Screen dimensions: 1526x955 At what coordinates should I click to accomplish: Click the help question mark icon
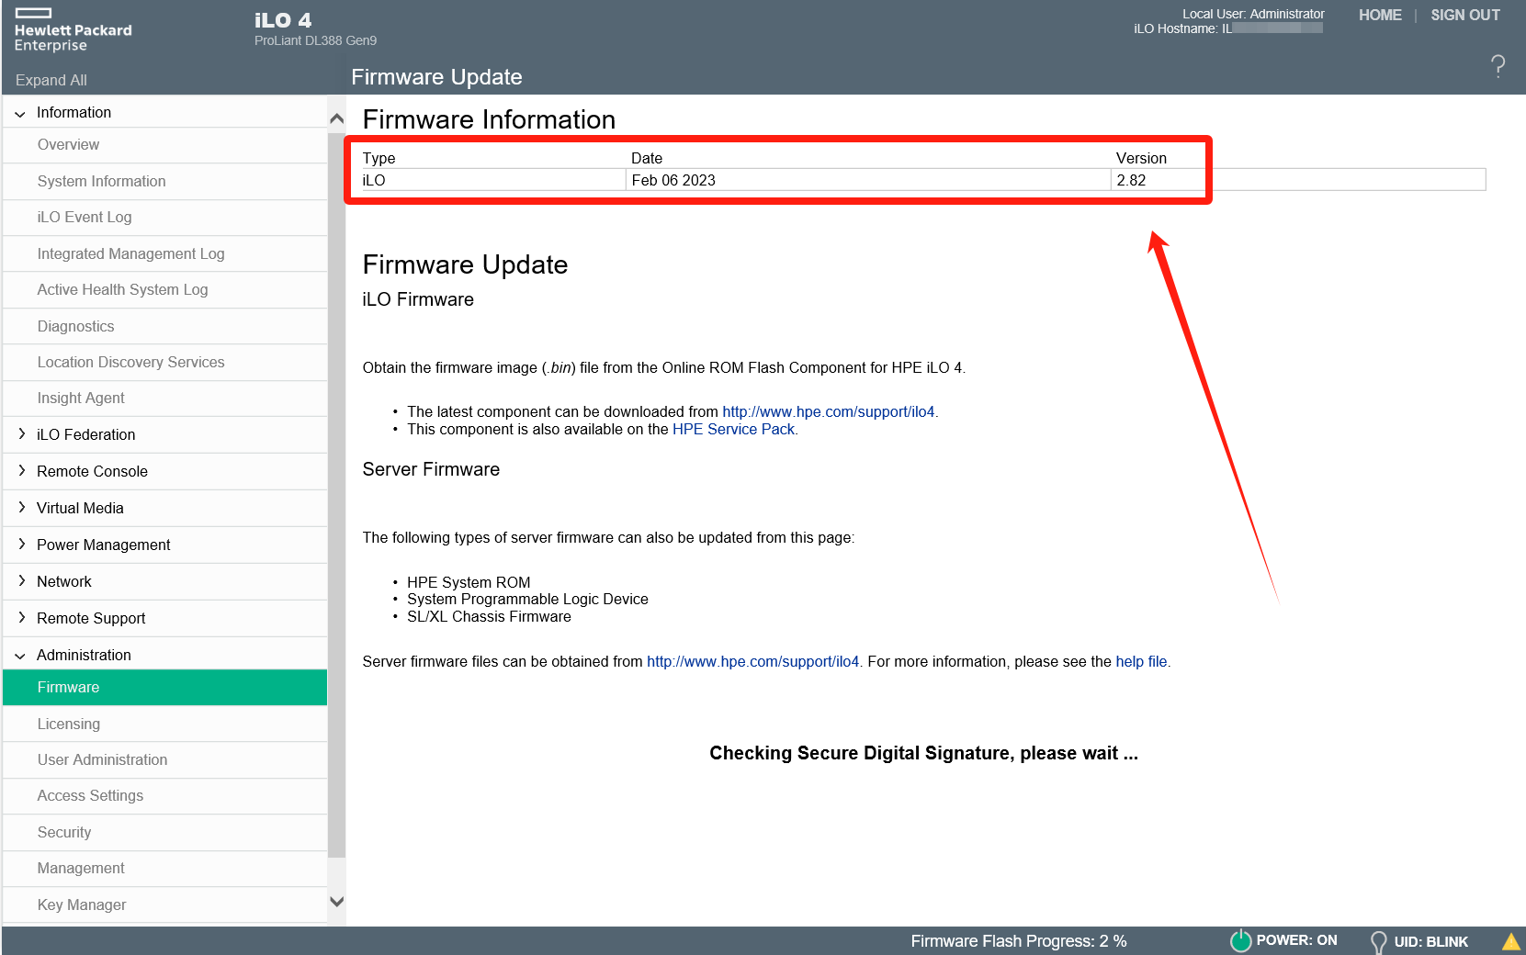coord(1498,66)
